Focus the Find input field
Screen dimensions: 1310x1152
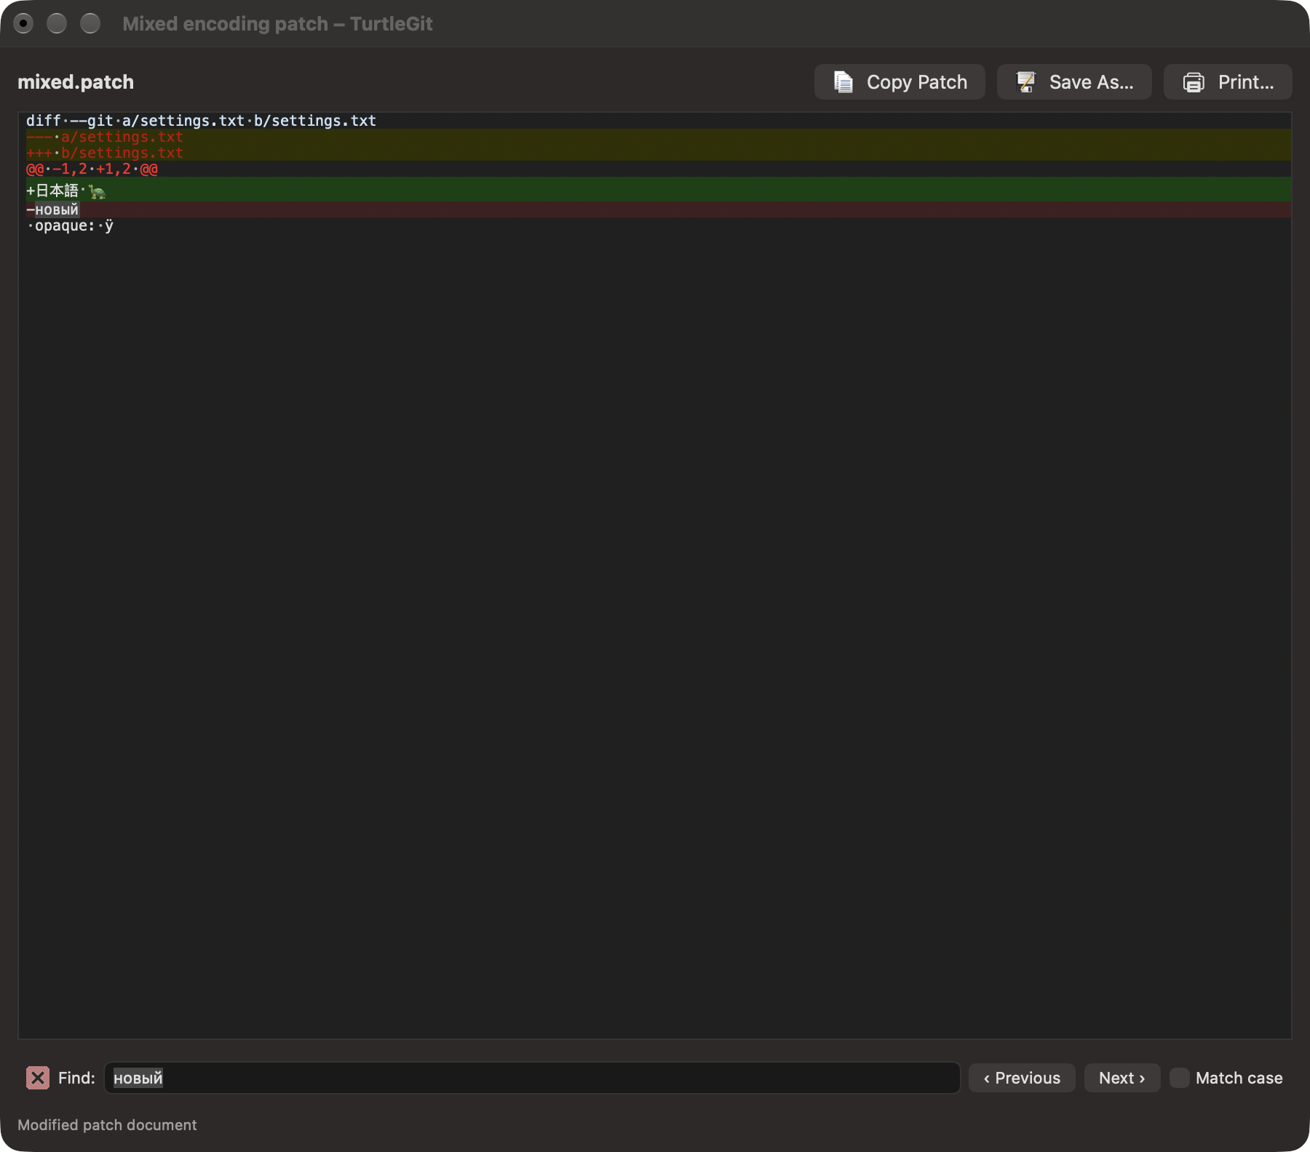point(532,1078)
